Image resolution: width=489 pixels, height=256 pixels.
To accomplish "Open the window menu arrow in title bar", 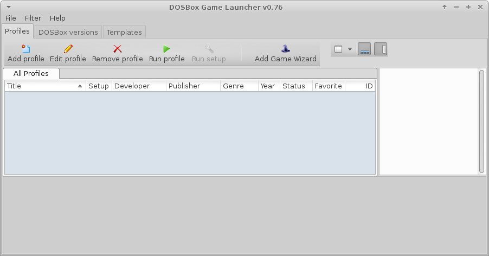I will (9, 7).
